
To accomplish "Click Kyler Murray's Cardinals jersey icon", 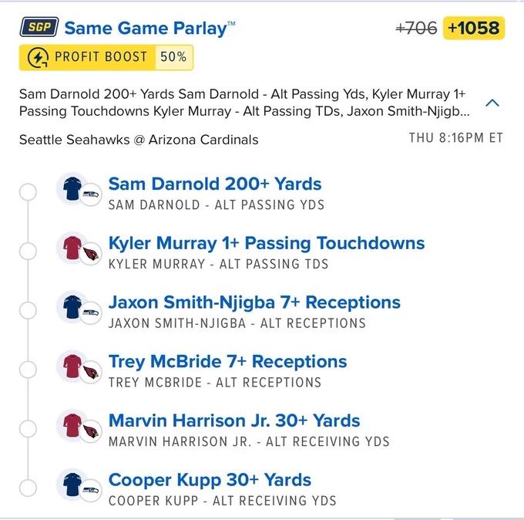I will tap(72, 248).
